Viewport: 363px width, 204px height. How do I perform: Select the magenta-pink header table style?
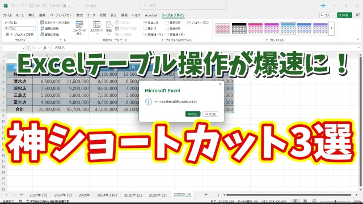[255, 28]
